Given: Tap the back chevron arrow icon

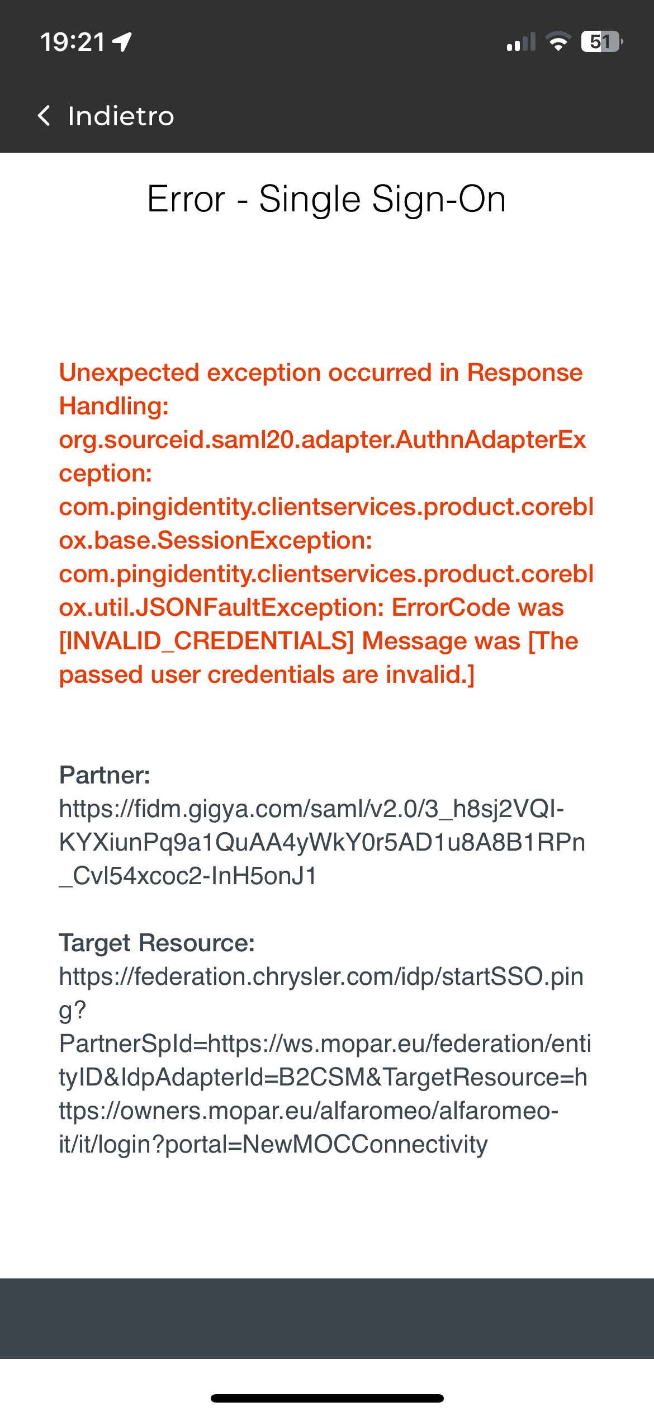Looking at the screenshot, I should (44, 116).
